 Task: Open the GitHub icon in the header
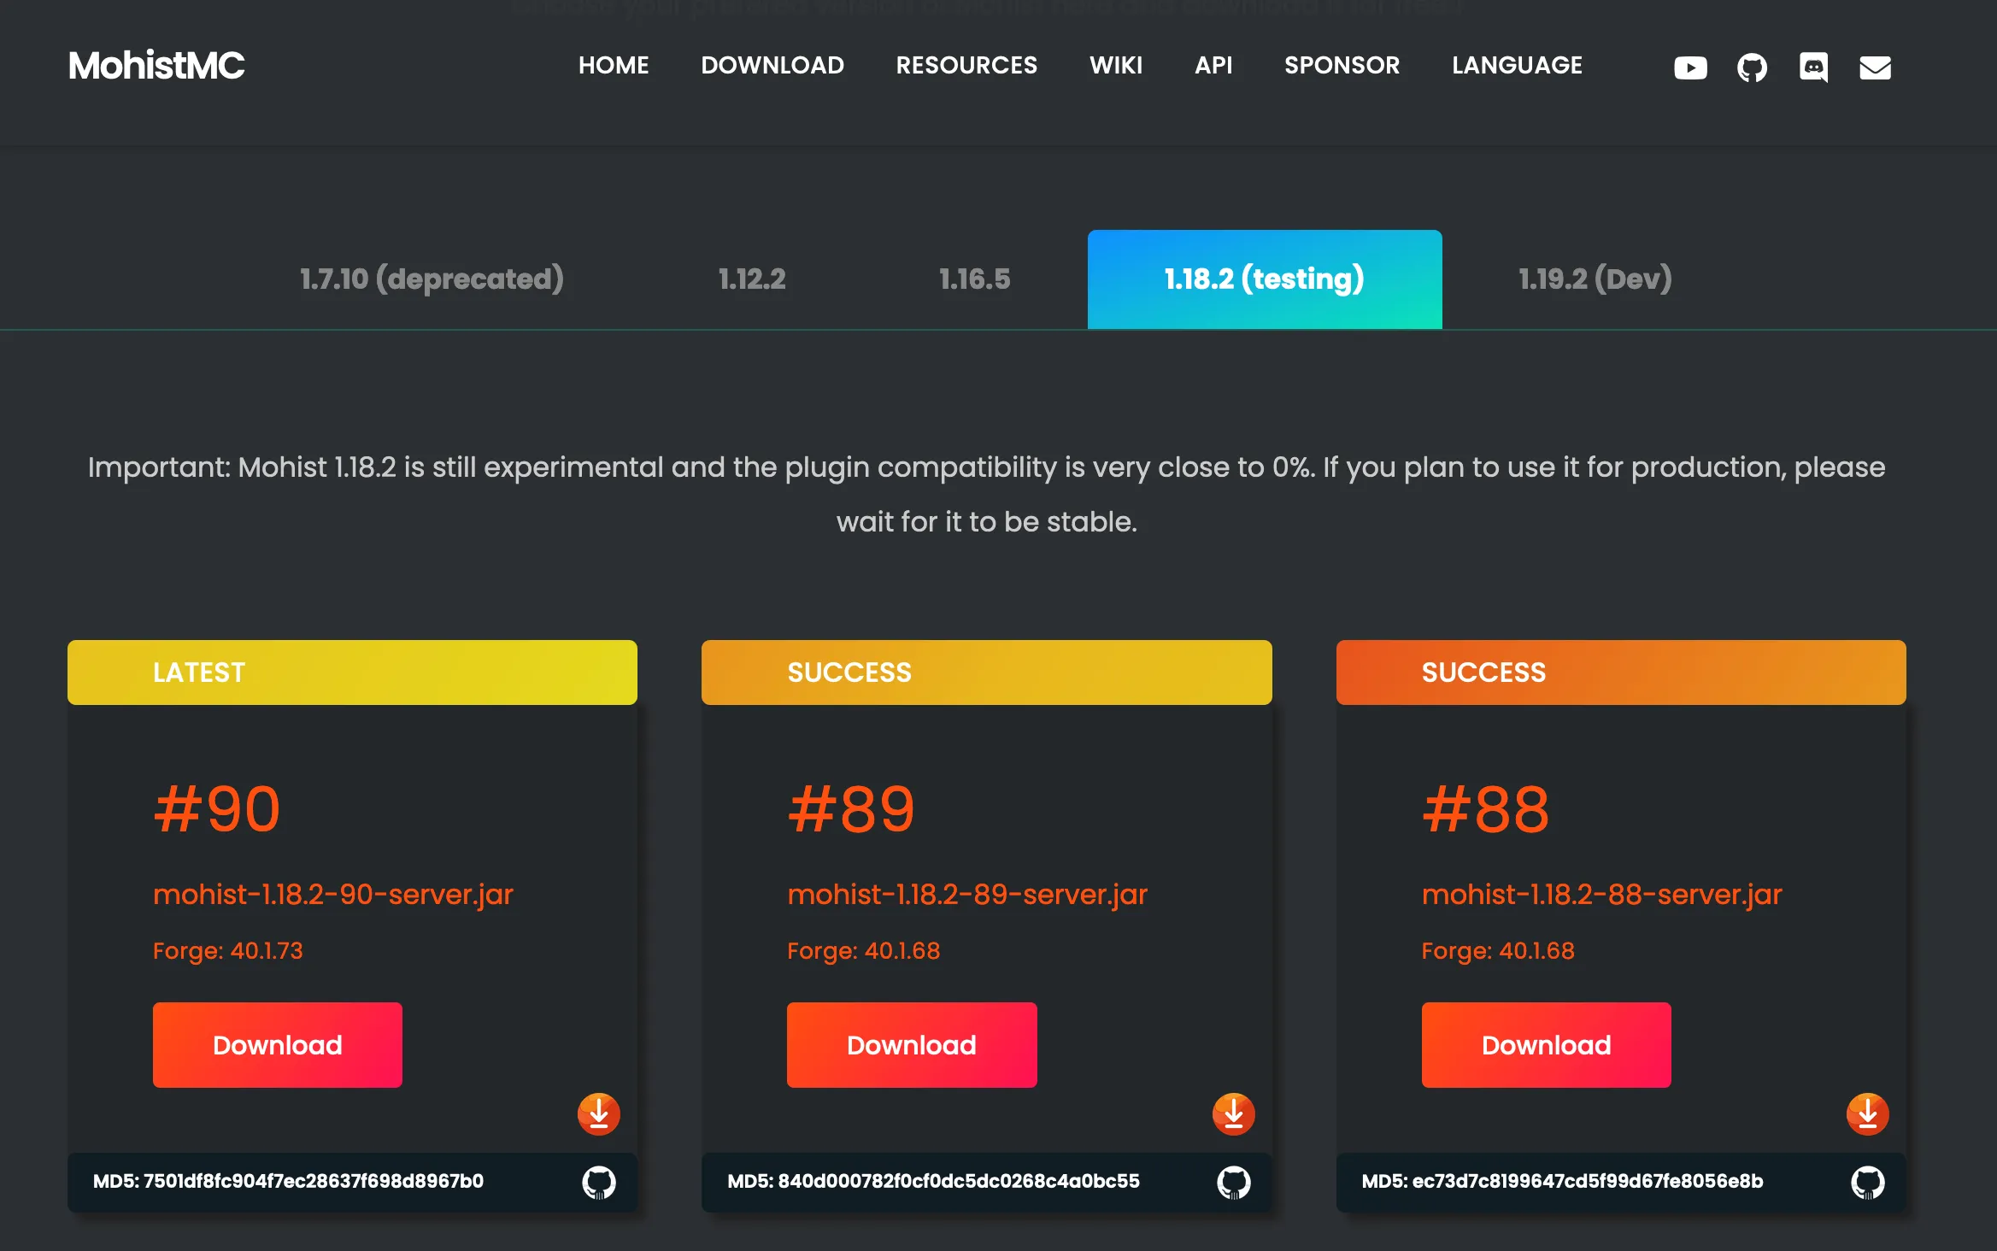1752,67
